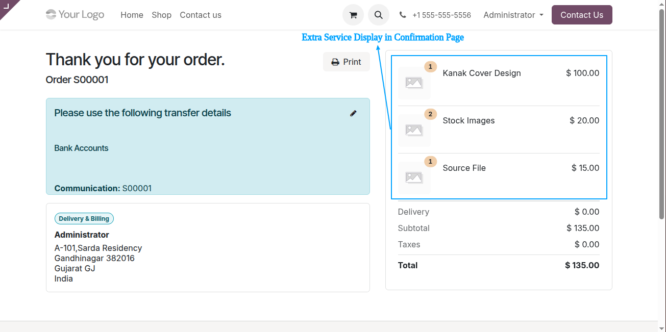
Task: Click the Your Logo brand image
Action: [75, 14]
